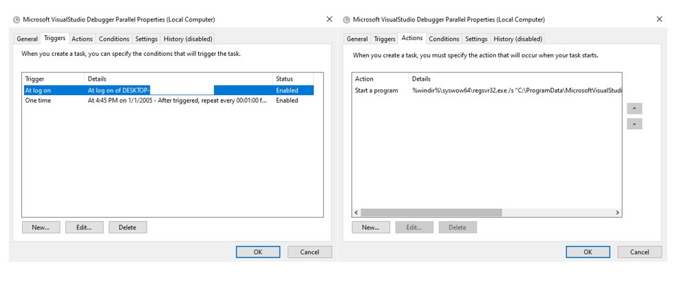This screenshot has width=688, height=283.
Task: Click clock icon in right window title bar
Action: 347,20
